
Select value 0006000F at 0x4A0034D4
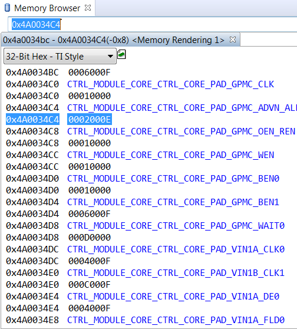point(90,214)
